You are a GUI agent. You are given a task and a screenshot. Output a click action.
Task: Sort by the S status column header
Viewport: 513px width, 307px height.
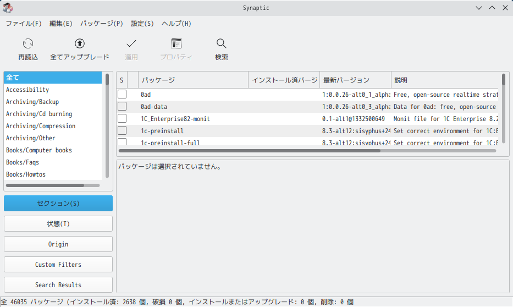tap(122, 80)
